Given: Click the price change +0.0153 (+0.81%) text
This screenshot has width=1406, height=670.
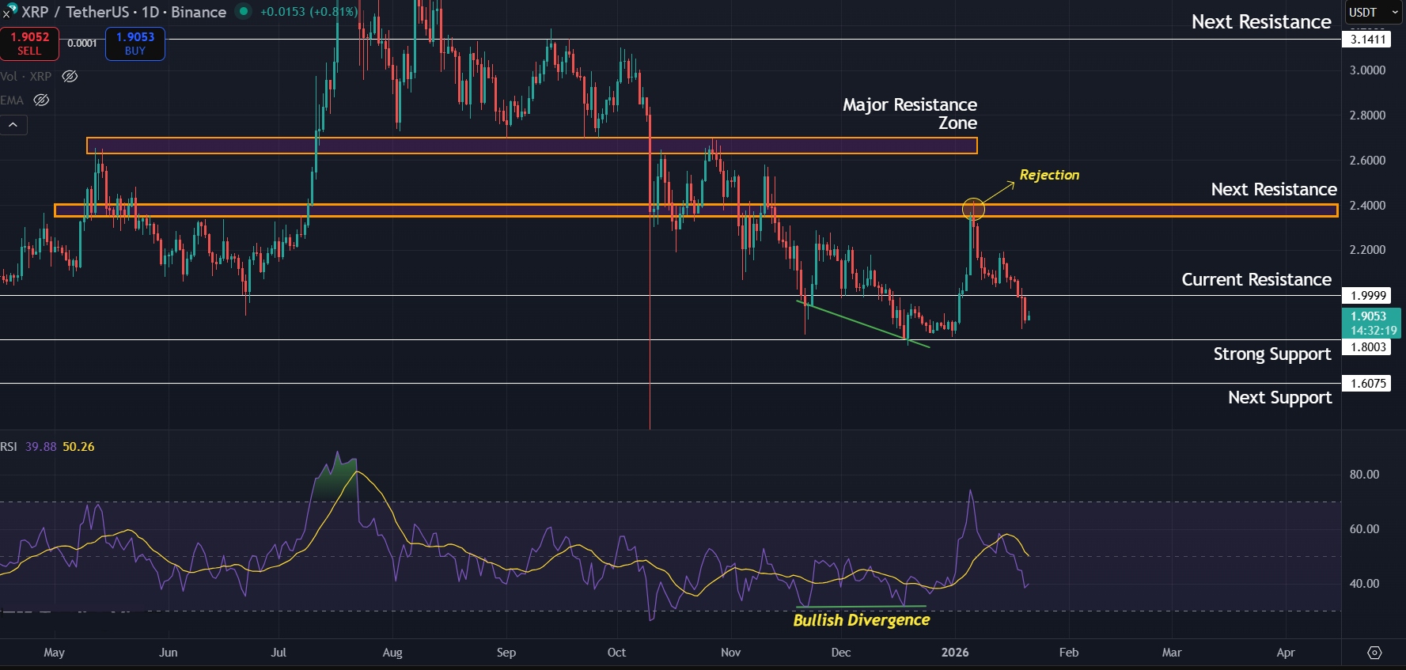Looking at the screenshot, I should coord(309,12).
